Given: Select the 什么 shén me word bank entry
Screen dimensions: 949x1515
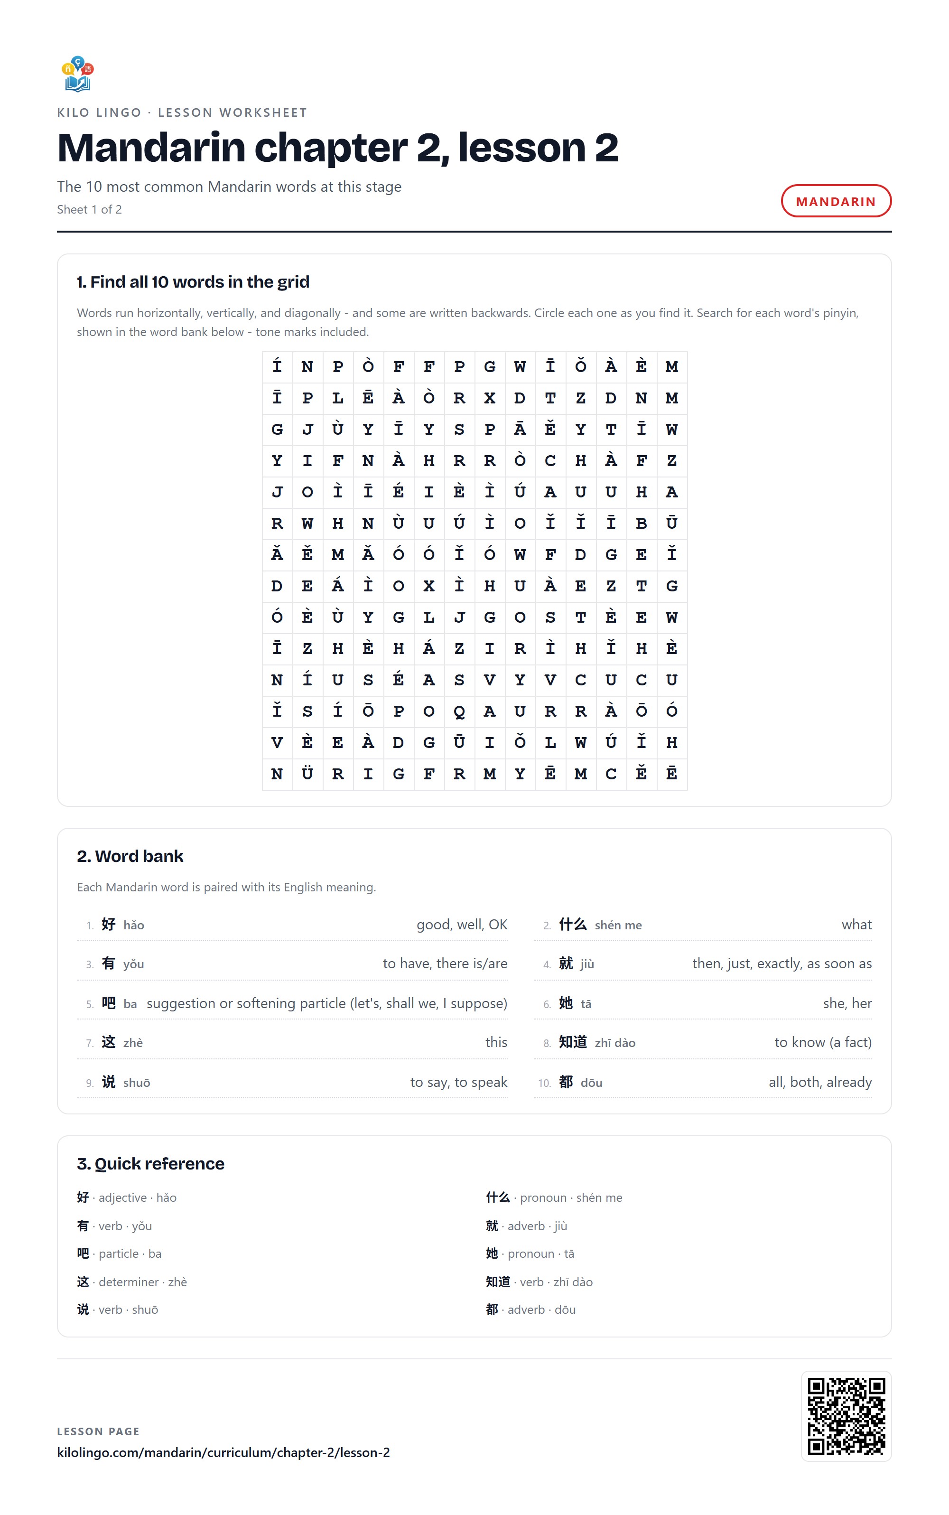Looking at the screenshot, I should tap(703, 924).
